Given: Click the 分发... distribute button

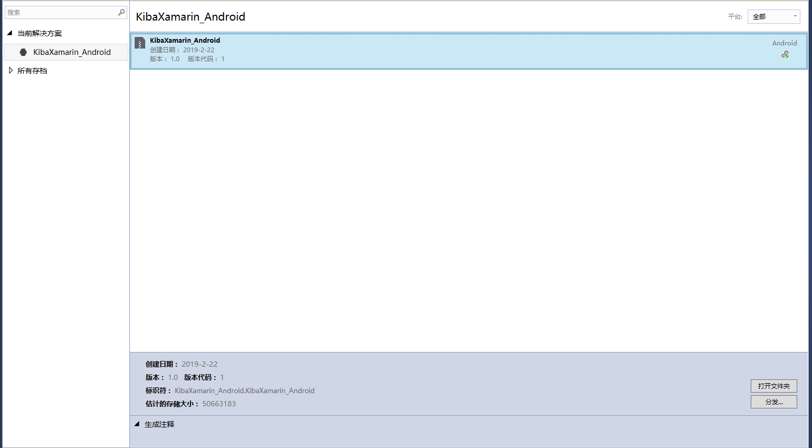Looking at the screenshot, I should tap(774, 402).
